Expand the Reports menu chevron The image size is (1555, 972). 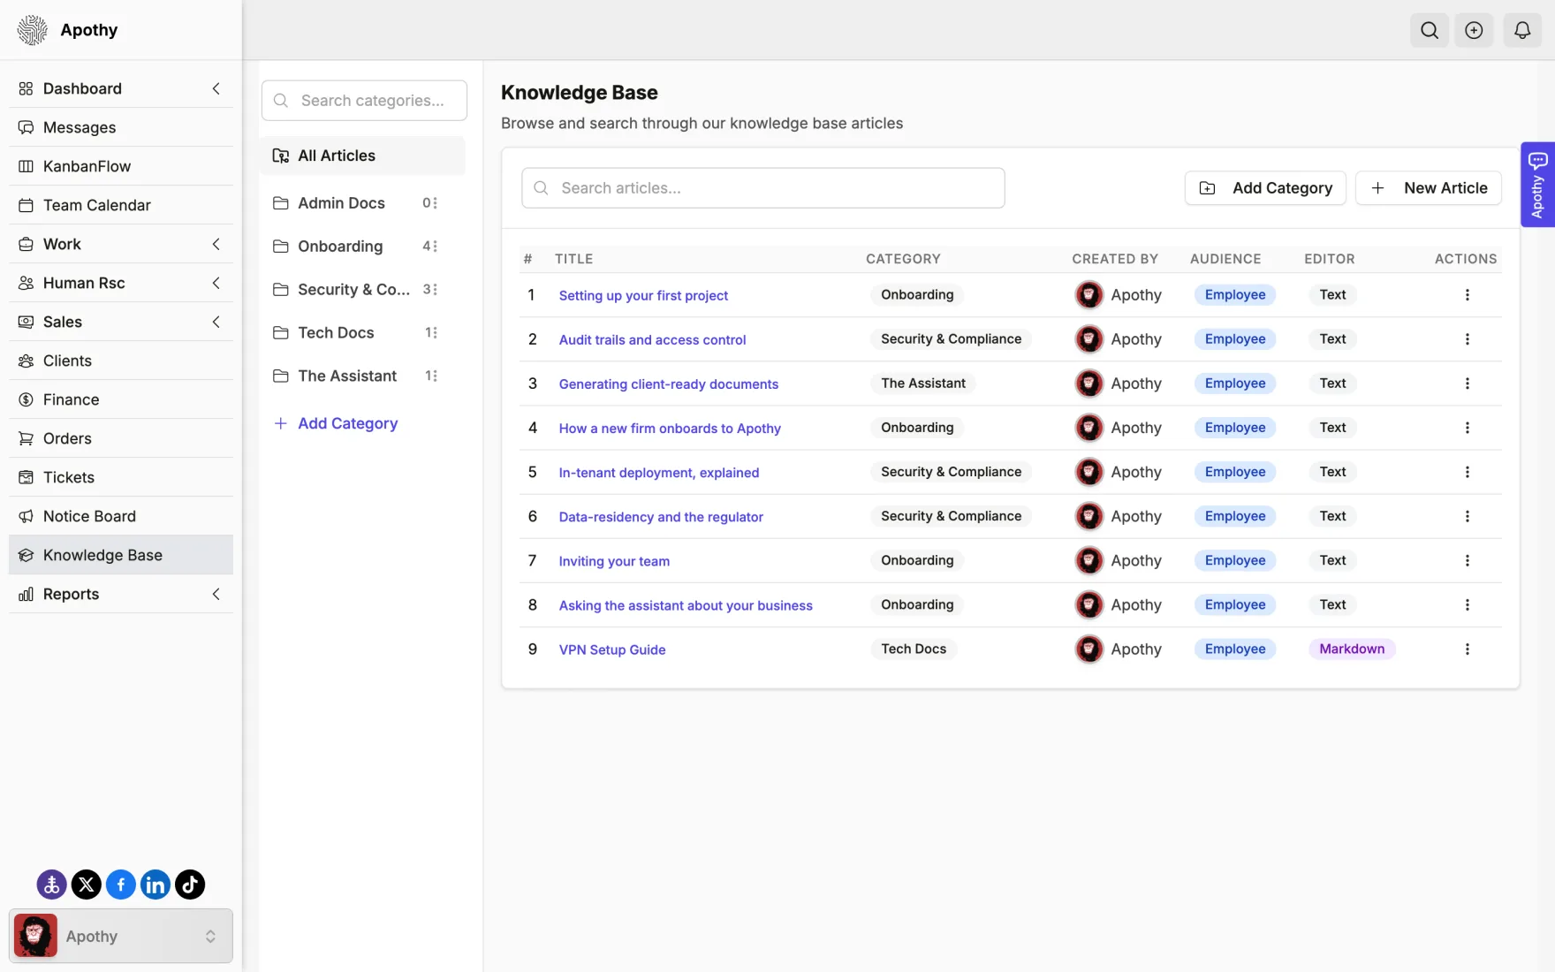pyautogui.click(x=216, y=594)
